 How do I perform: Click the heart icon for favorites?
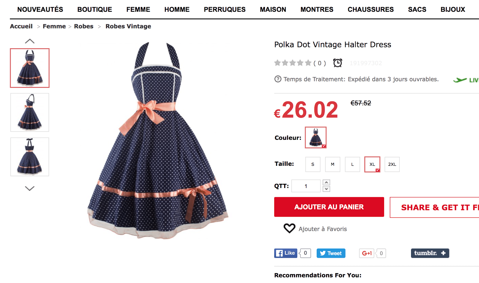(x=289, y=228)
